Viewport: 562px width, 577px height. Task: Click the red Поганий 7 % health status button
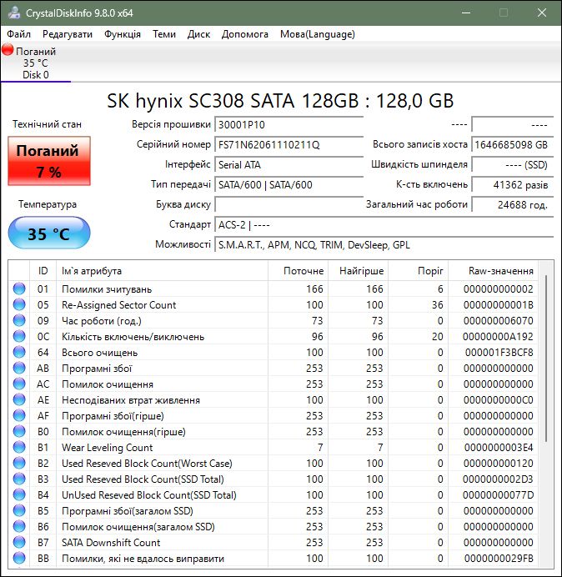(49, 161)
